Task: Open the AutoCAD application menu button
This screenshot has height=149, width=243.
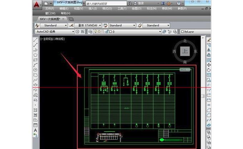Action: pos(37,5)
